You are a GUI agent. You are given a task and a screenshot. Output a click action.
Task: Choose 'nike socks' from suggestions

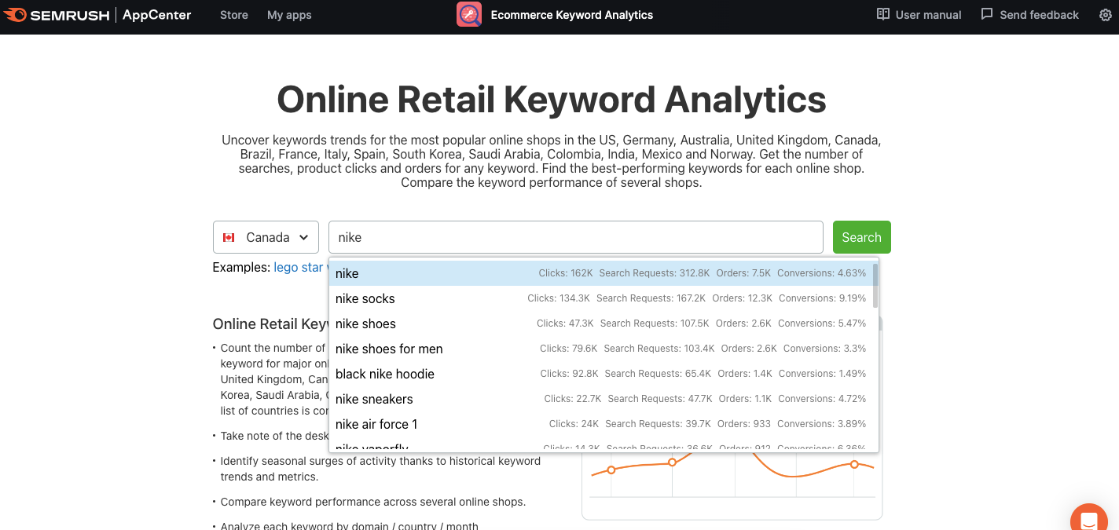(x=365, y=298)
